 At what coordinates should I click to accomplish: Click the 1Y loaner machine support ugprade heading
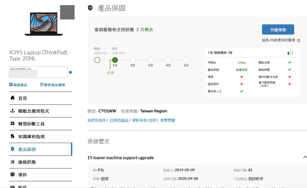[121, 158]
